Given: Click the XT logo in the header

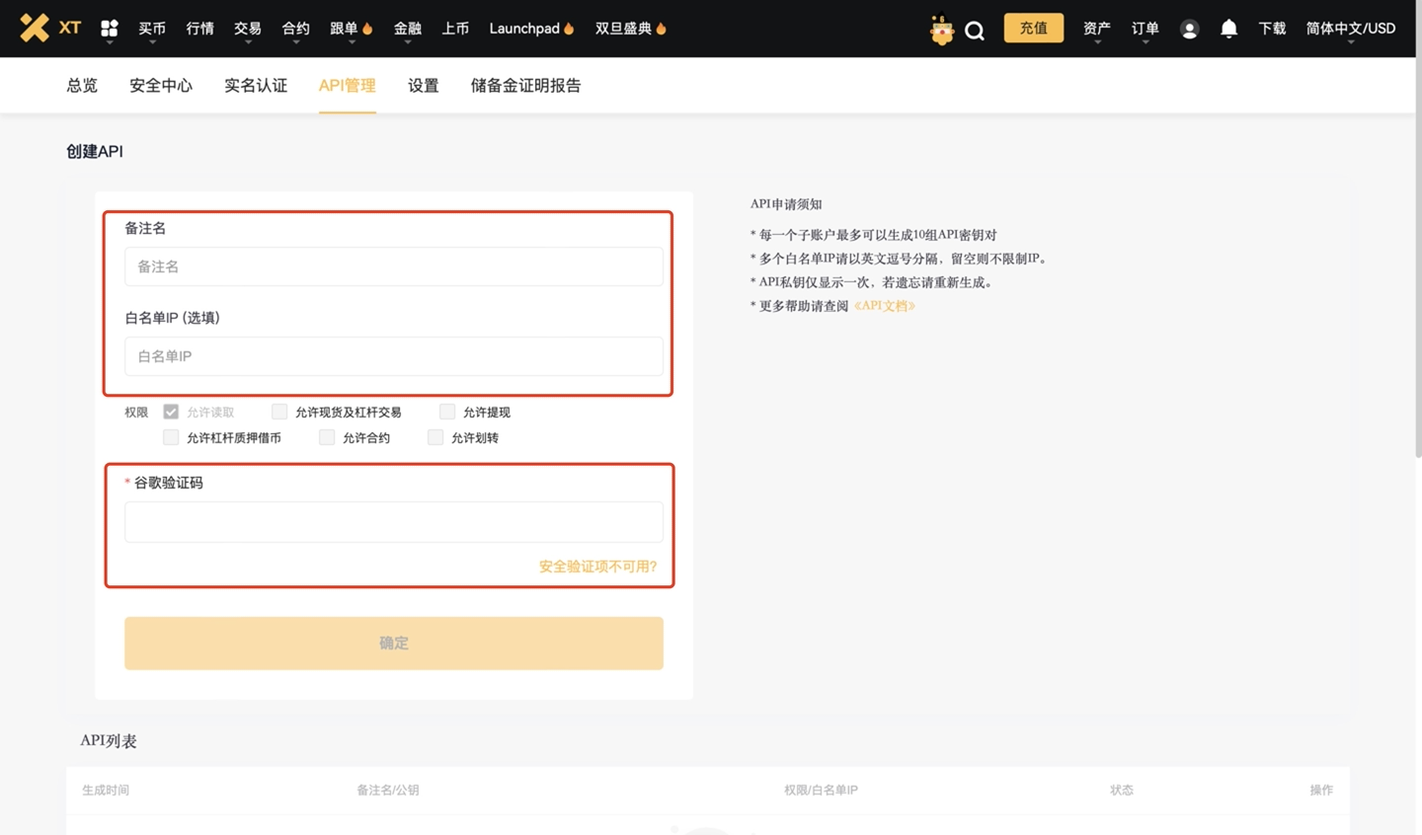Looking at the screenshot, I should (50, 28).
